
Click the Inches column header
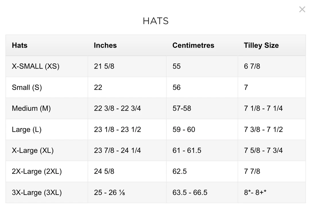pos(105,45)
